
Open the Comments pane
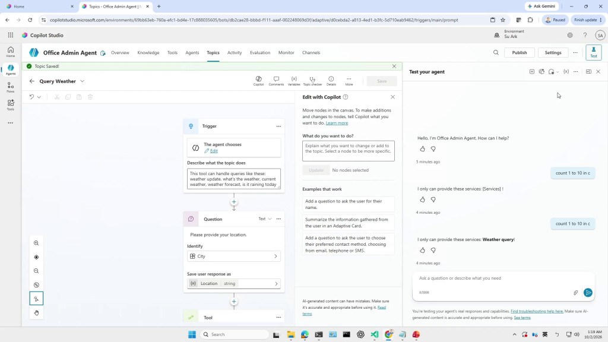pos(276,81)
